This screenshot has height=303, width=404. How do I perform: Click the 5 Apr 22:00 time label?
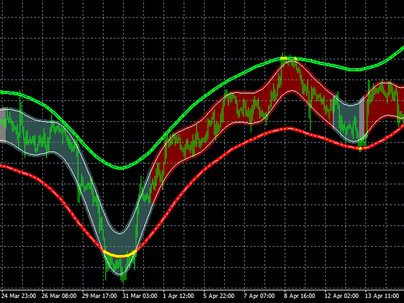[x=219, y=295]
